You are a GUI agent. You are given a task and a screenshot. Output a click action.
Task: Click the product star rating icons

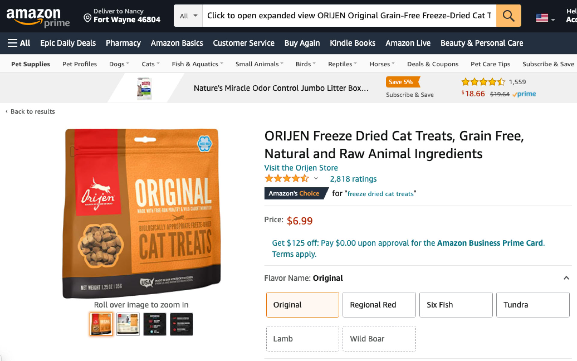click(x=286, y=179)
